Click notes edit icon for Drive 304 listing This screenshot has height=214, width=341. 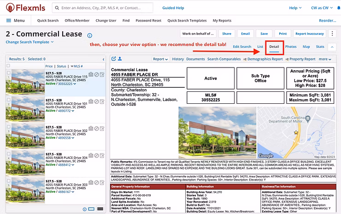[x=102, y=156]
